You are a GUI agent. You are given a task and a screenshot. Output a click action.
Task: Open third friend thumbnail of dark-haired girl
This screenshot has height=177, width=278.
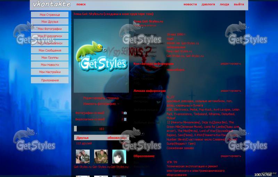pyautogui.click(x=119, y=156)
